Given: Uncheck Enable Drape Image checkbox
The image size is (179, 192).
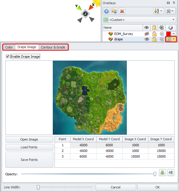Looking at the screenshot, I should (x=7, y=57).
